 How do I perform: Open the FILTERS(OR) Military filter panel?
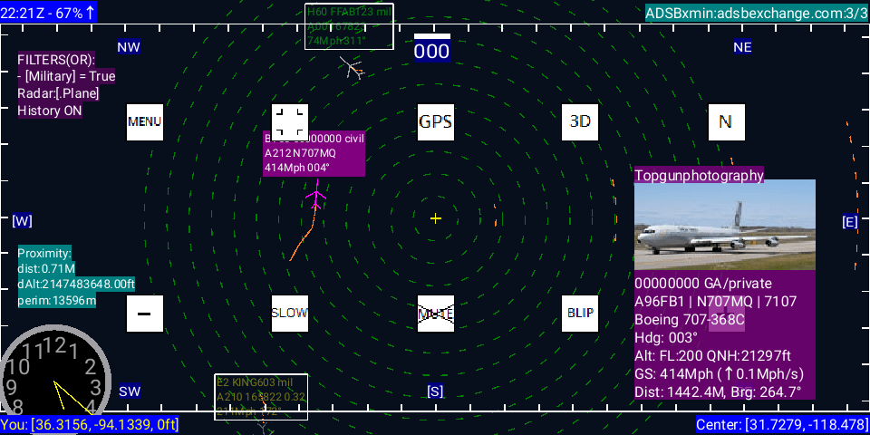pos(66,84)
